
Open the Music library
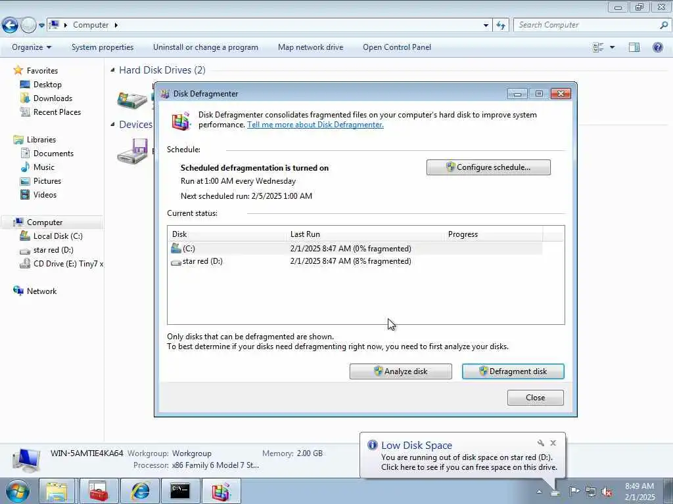click(x=44, y=167)
